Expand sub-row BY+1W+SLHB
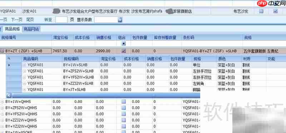Screen dimensions: 286x133 pyautogui.click(x=25, y=65)
